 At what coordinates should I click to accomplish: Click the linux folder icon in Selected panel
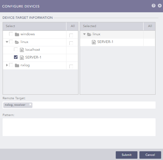(x=89, y=34)
